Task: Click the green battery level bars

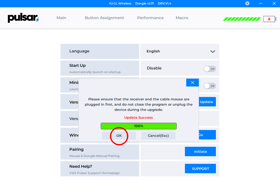Action: [x=242, y=19]
